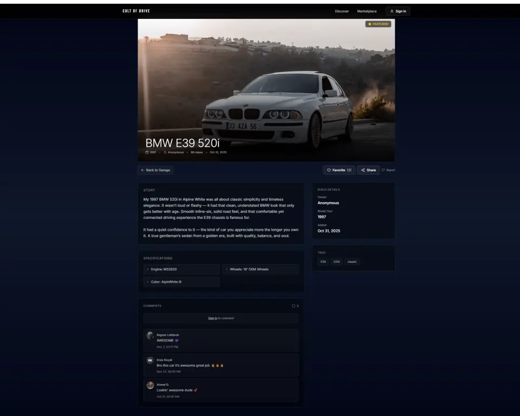Viewport: 520px width, 416px height.
Task: Click the back arrow icon
Action: pos(142,170)
